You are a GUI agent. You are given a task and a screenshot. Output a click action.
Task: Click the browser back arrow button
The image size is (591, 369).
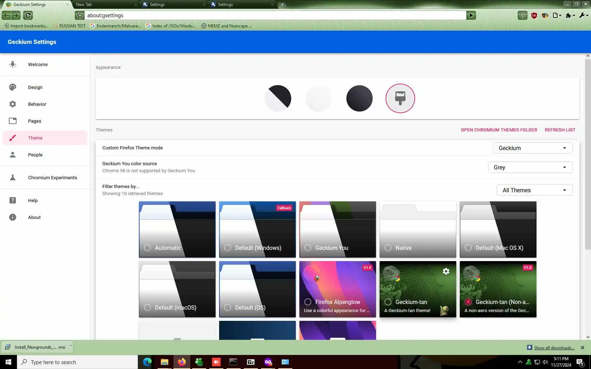click(x=6, y=15)
